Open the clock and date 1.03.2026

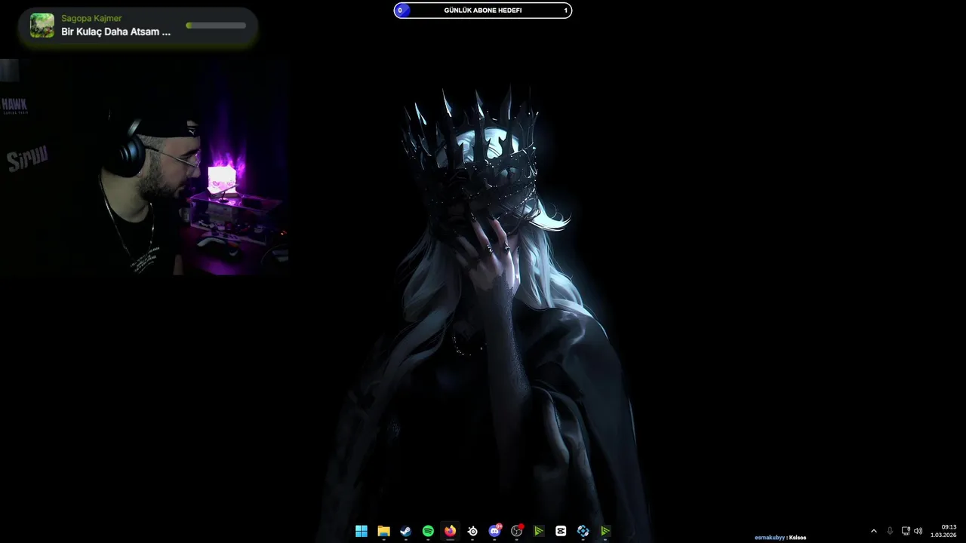coord(943,531)
